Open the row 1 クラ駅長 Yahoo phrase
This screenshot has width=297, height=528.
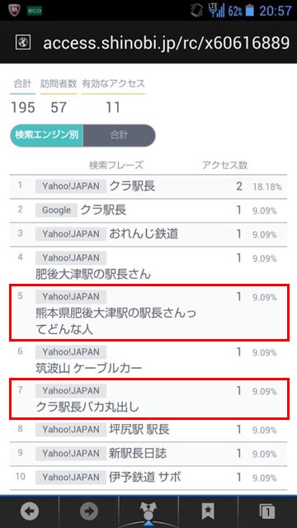(148, 186)
